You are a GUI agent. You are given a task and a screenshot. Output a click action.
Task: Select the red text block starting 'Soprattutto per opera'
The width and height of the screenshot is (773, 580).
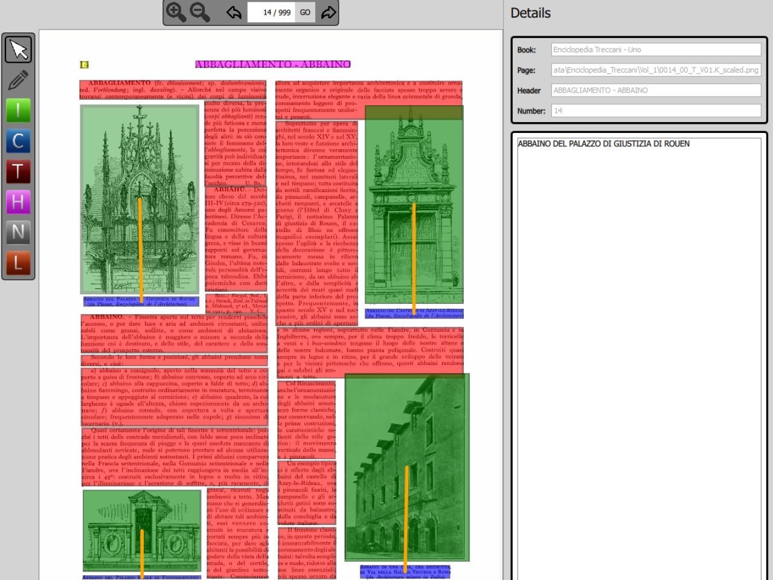pos(317,224)
